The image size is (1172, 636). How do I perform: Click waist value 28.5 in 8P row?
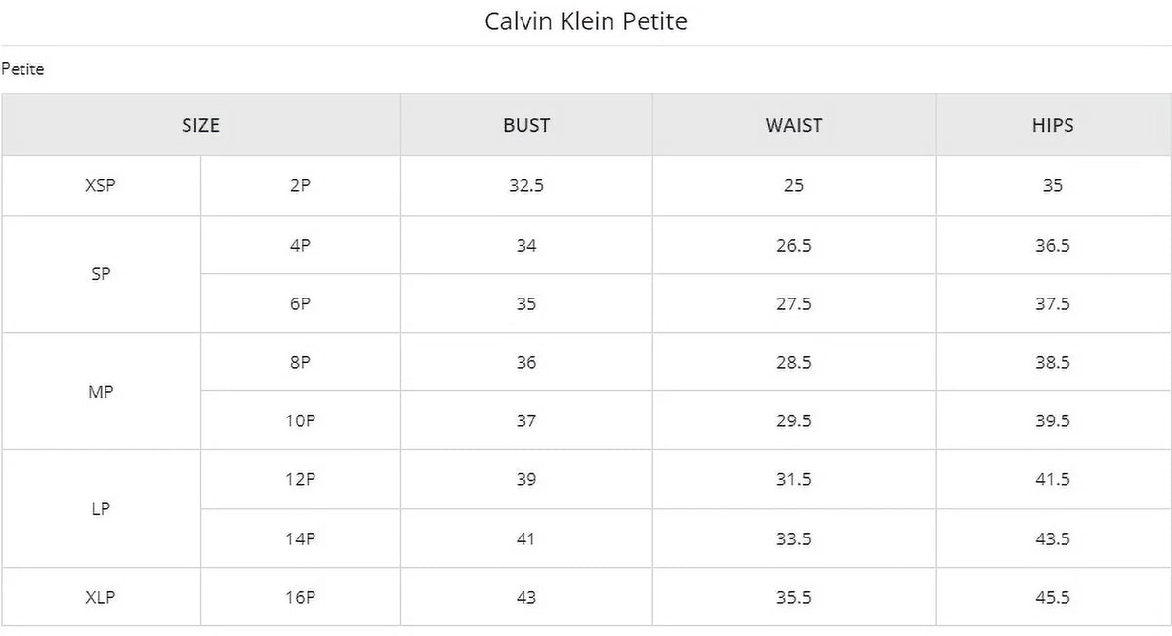click(x=794, y=362)
